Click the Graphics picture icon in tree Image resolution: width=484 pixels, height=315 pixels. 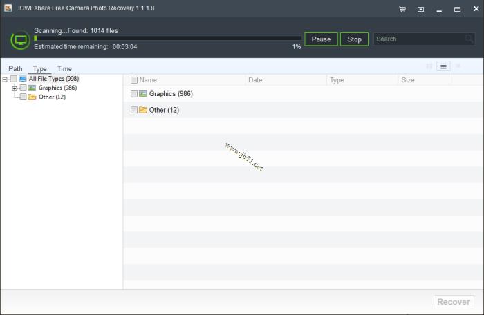[x=32, y=88]
